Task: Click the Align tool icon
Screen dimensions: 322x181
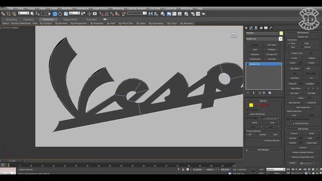Action: [156, 14]
